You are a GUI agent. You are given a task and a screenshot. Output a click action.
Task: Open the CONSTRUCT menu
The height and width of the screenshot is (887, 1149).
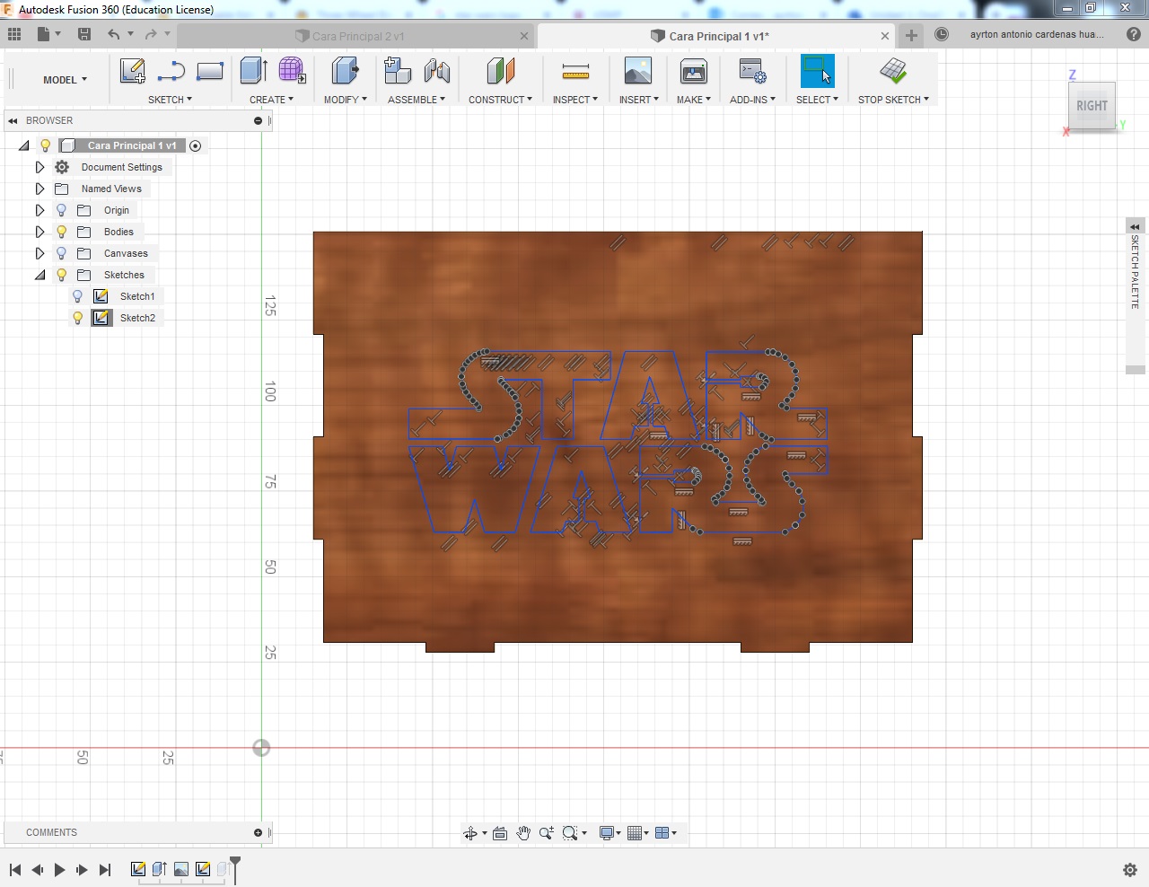pyautogui.click(x=500, y=100)
